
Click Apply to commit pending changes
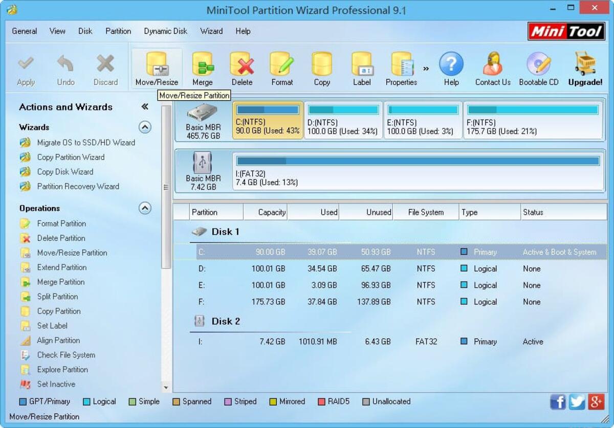pyautogui.click(x=26, y=67)
